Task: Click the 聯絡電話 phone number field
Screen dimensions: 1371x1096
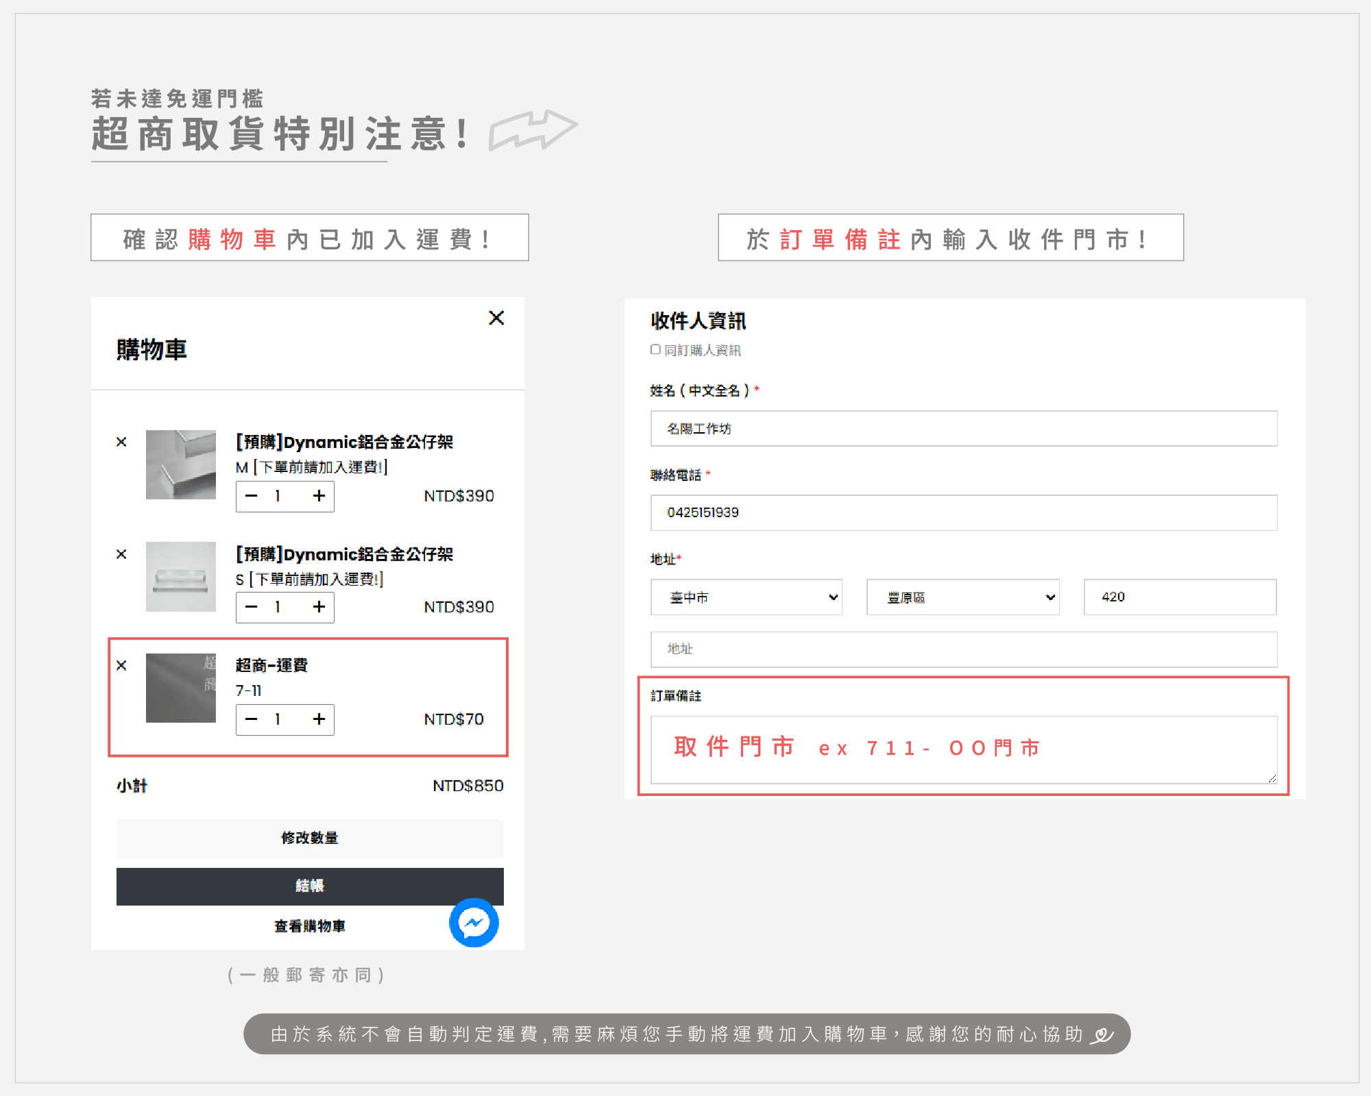Action: tap(963, 512)
